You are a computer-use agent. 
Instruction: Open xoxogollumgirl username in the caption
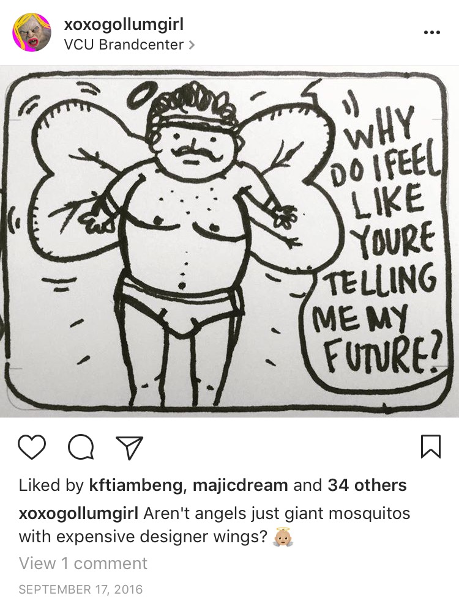pyautogui.click(x=78, y=514)
